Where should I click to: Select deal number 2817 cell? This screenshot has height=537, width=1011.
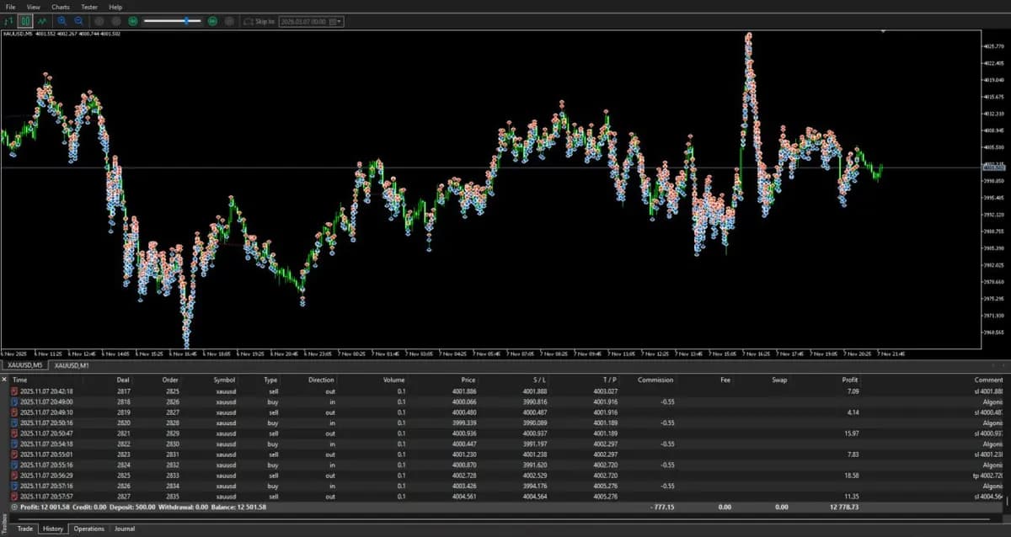123,391
